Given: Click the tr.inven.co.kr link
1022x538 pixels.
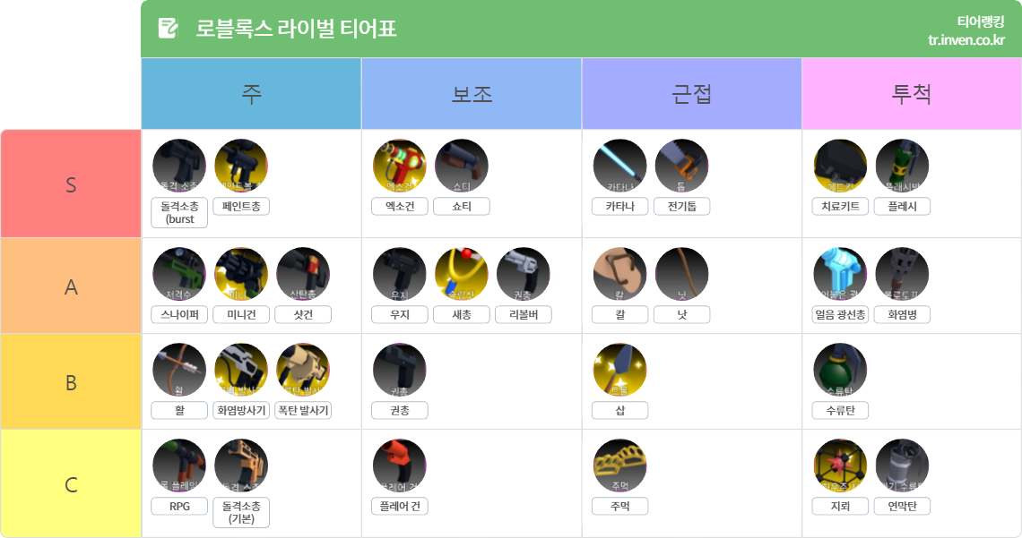Looking at the screenshot, I should tap(966, 40).
